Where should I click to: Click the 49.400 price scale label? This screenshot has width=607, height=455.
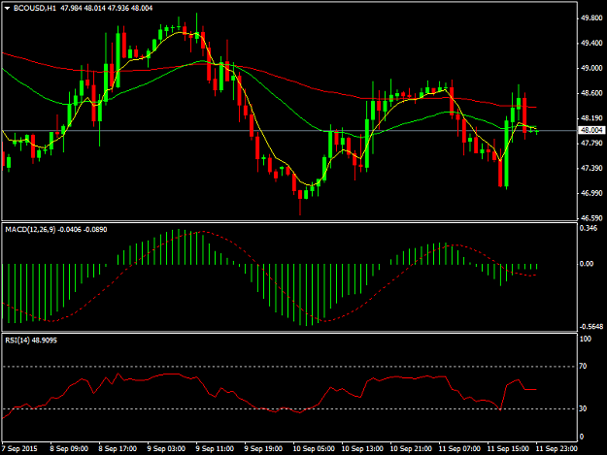[x=591, y=43]
